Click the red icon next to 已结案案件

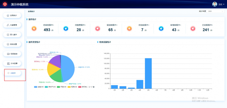pyautogui.click(x=193, y=29)
